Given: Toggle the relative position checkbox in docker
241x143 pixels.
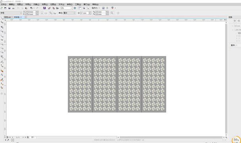Looking at the screenshot, I should (x=237, y=33).
